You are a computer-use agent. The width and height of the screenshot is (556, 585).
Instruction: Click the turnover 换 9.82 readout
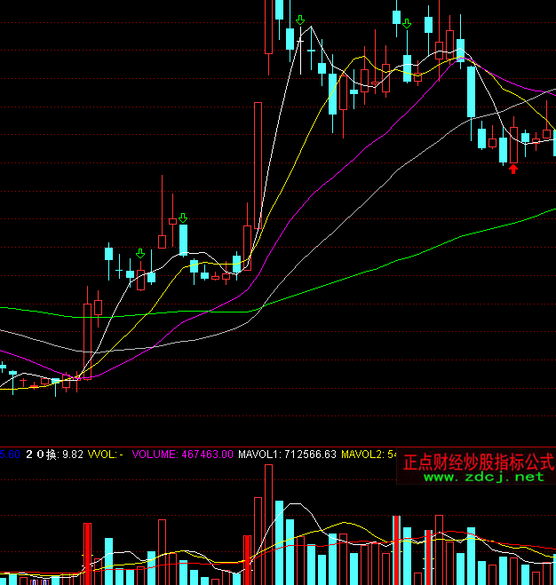click(x=65, y=454)
